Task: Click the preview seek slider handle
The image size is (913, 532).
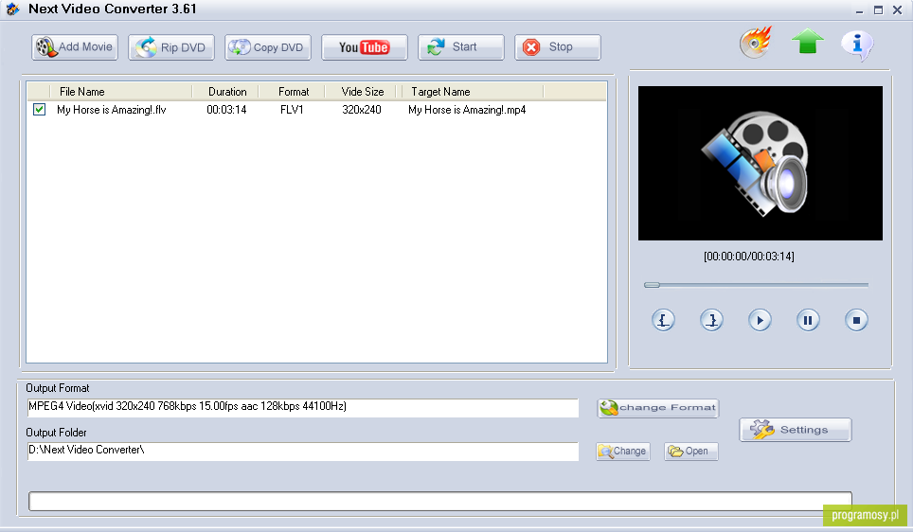Action: 653,285
